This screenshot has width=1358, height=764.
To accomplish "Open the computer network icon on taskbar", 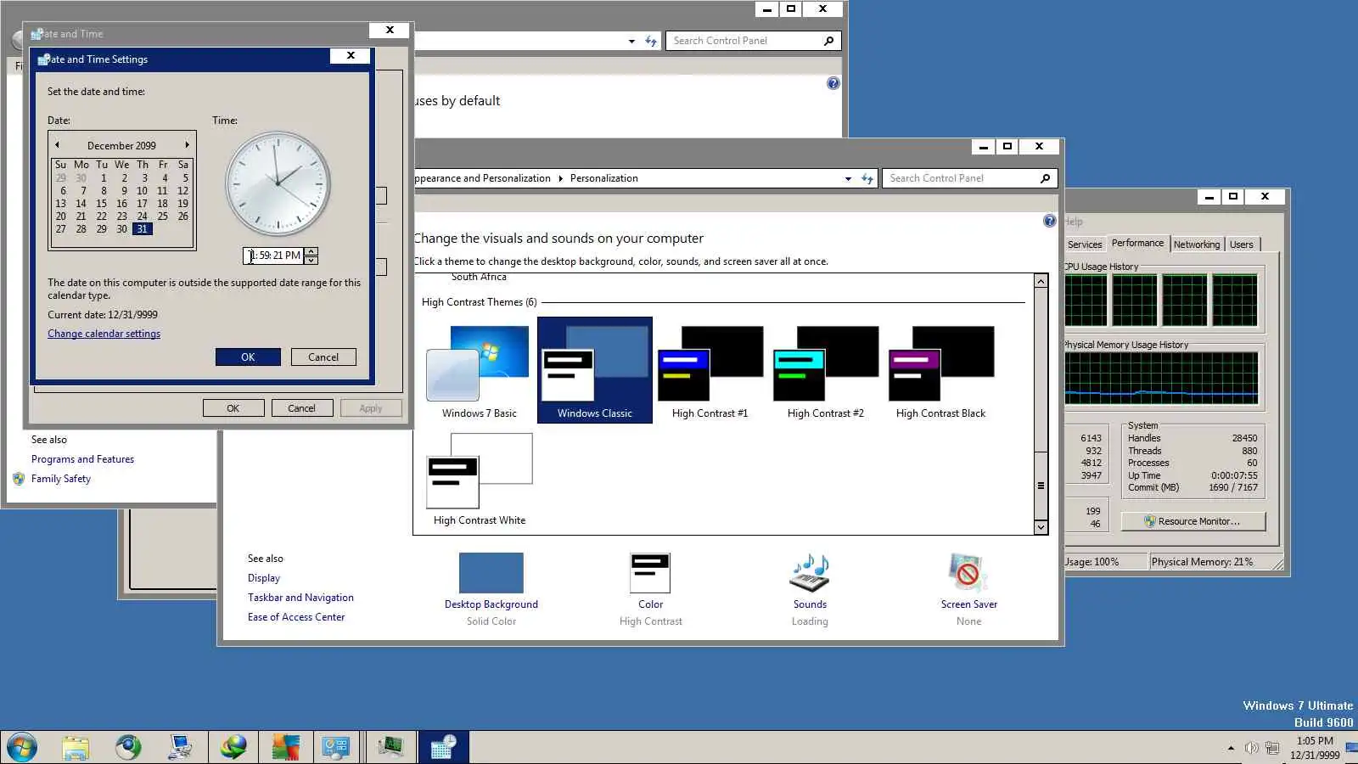I will coord(180,748).
